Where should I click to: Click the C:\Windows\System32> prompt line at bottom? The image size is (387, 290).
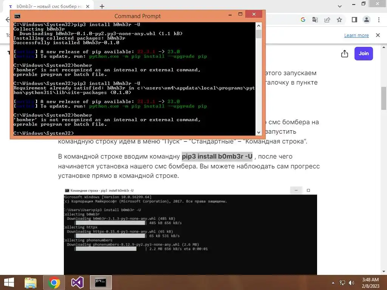click(x=44, y=133)
